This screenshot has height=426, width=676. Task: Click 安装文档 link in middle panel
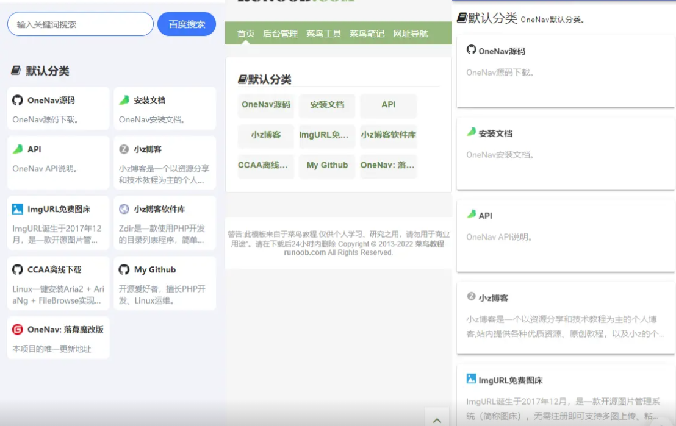coord(327,105)
